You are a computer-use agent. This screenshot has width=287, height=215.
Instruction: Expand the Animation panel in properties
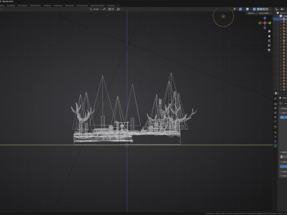tap(283, 171)
